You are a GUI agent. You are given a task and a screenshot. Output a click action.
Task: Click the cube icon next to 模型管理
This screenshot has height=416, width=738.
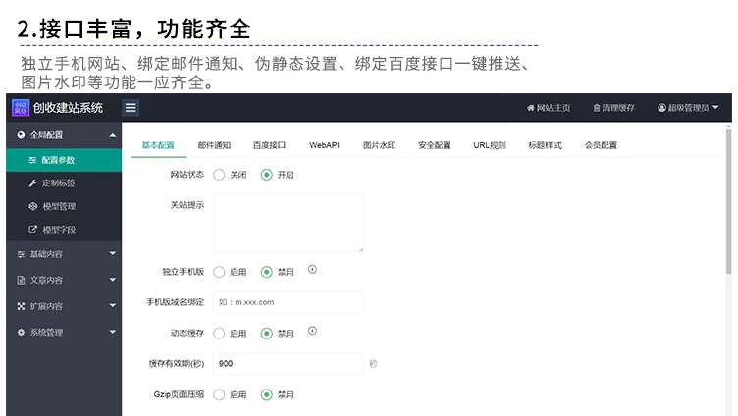point(32,206)
